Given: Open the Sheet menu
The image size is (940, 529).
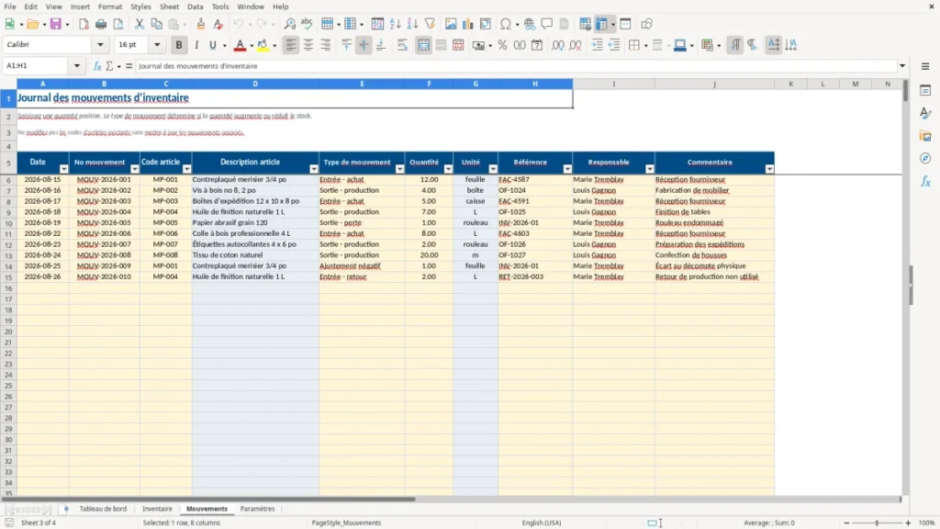Looking at the screenshot, I should click(x=169, y=6).
